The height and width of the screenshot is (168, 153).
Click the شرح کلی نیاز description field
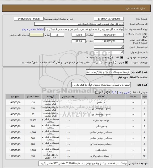tap(108, 72)
